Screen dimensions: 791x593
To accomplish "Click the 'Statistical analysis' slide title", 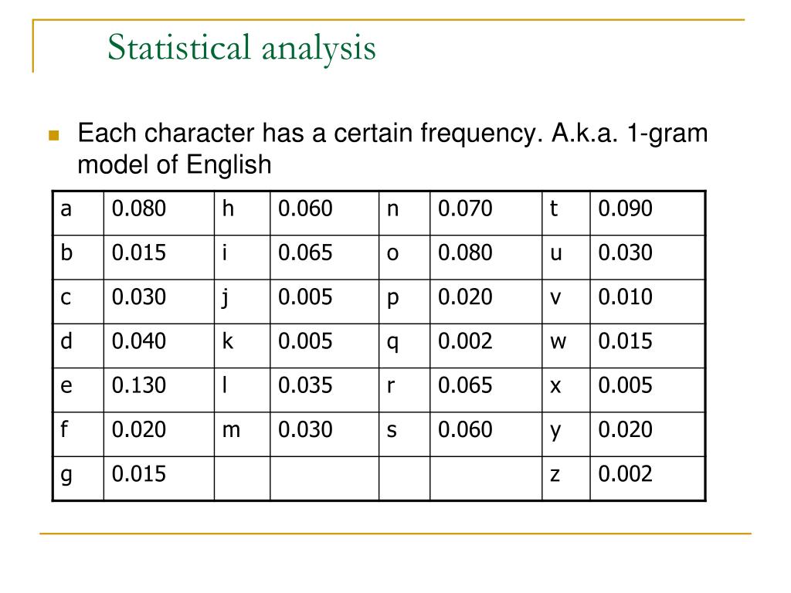I will tap(241, 48).
